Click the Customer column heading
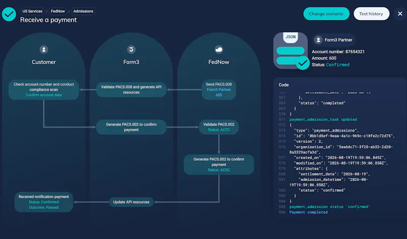 coord(44,62)
